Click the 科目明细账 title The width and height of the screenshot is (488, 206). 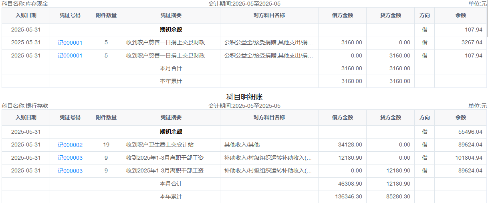tap(244, 97)
